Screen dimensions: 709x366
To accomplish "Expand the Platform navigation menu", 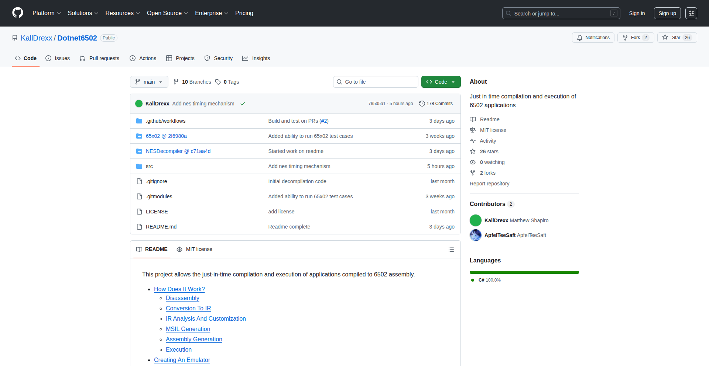I will [x=47, y=13].
